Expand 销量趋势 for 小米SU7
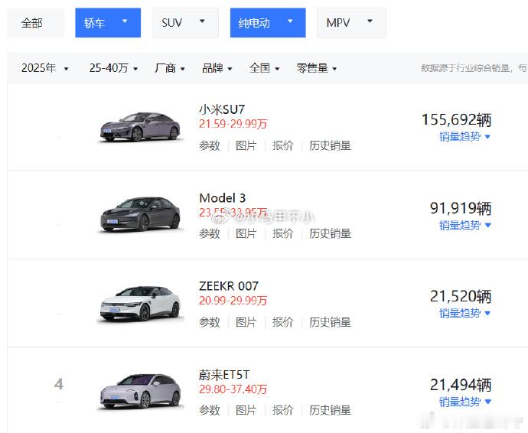The height and width of the screenshot is (433, 528). pos(464,136)
